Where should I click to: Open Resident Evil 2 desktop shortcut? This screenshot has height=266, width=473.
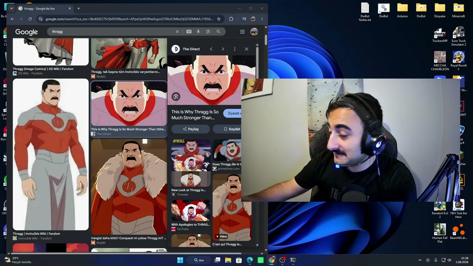[440, 210]
